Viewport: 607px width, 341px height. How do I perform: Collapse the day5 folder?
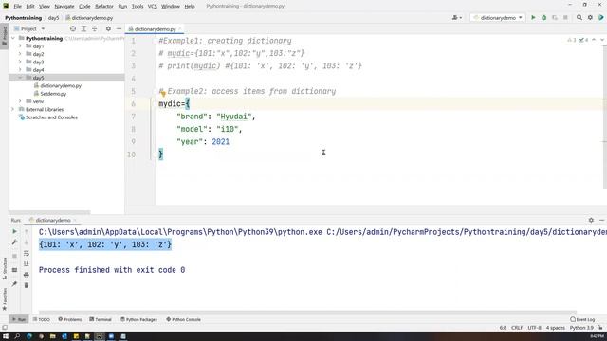pos(20,78)
